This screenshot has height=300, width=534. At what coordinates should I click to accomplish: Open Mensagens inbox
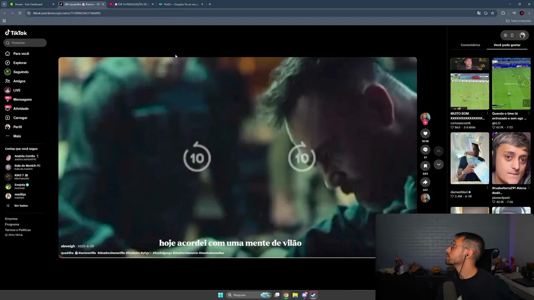tap(18, 100)
